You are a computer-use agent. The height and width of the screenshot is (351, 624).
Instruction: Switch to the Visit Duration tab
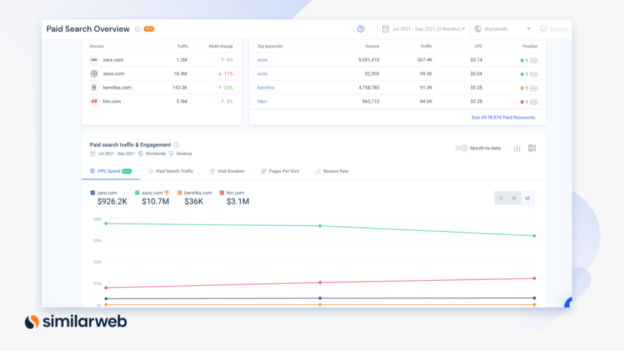click(x=227, y=172)
